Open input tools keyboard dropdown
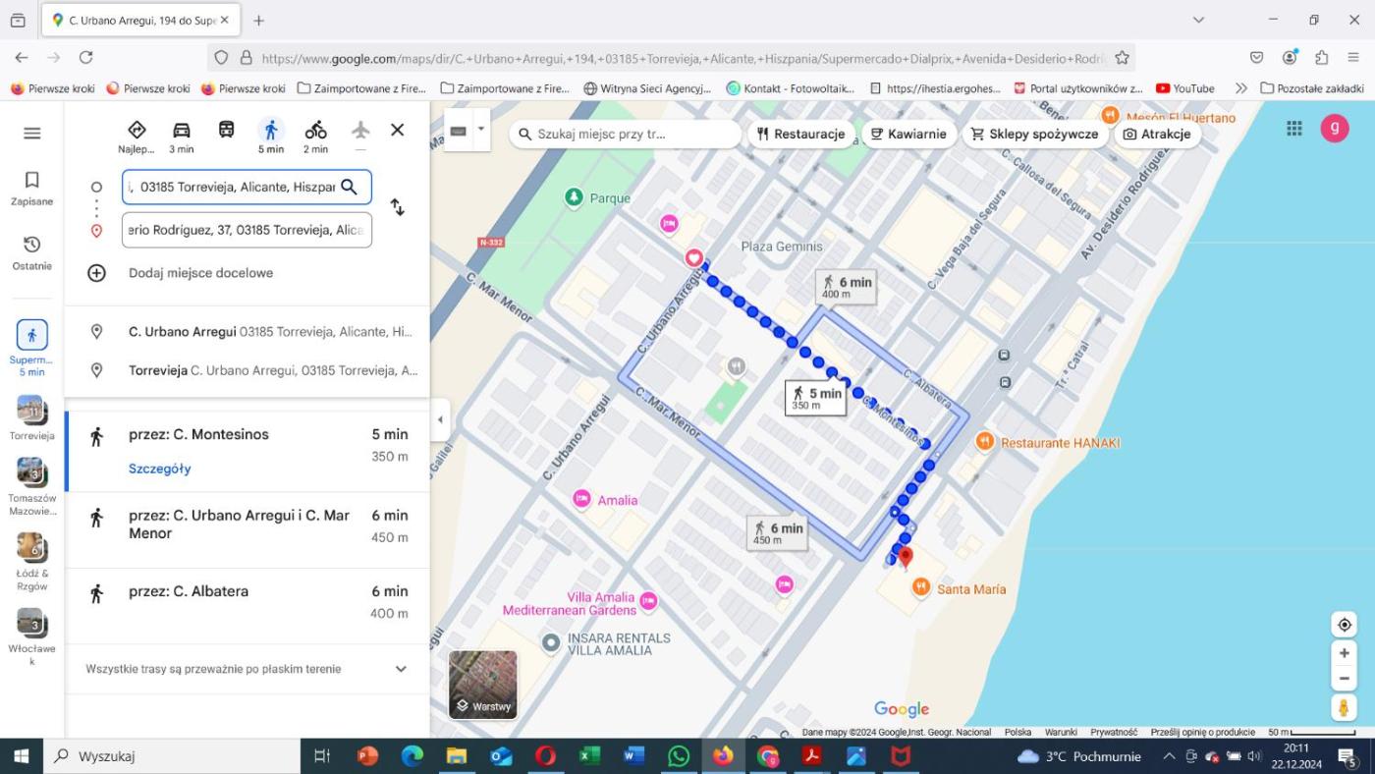 480,129
